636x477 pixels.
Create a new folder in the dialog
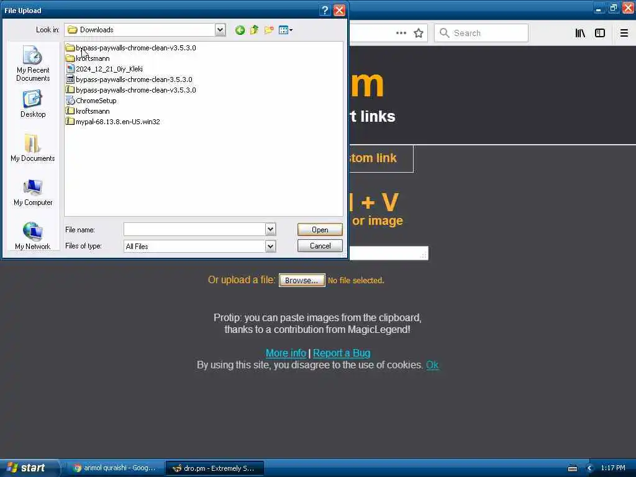click(x=268, y=30)
